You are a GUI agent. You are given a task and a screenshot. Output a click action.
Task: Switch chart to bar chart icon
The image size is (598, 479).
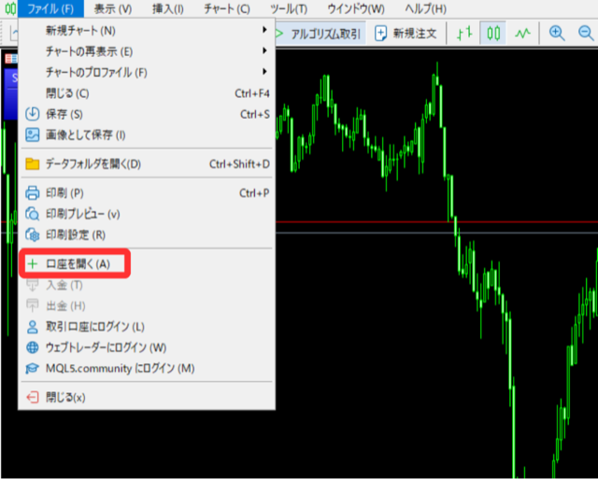[464, 33]
